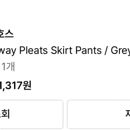The height and width of the screenshot is (130, 130).
Task: Click the word Skirt in the product name
Action: [62, 50]
